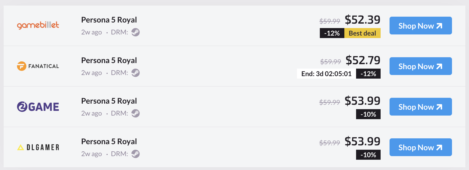
Task: Click Steam DRM icon in 2Game row
Action: 136,113
